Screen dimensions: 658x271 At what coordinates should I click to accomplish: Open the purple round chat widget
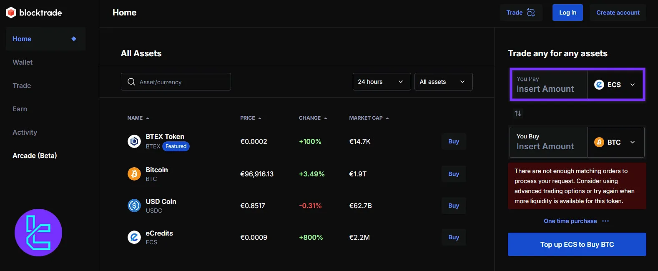(x=38, y=233)
